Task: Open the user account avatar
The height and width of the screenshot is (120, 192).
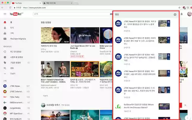Action: pyautogui.click(x=189, y=14)
